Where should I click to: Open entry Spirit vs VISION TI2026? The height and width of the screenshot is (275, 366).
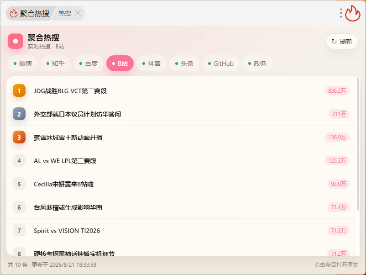pyautogui.click(x=181, y=231)
